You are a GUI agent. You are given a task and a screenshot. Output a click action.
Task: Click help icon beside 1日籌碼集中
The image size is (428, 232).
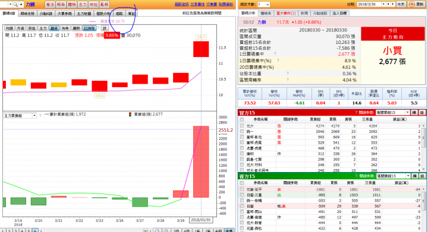coord(275,54)
